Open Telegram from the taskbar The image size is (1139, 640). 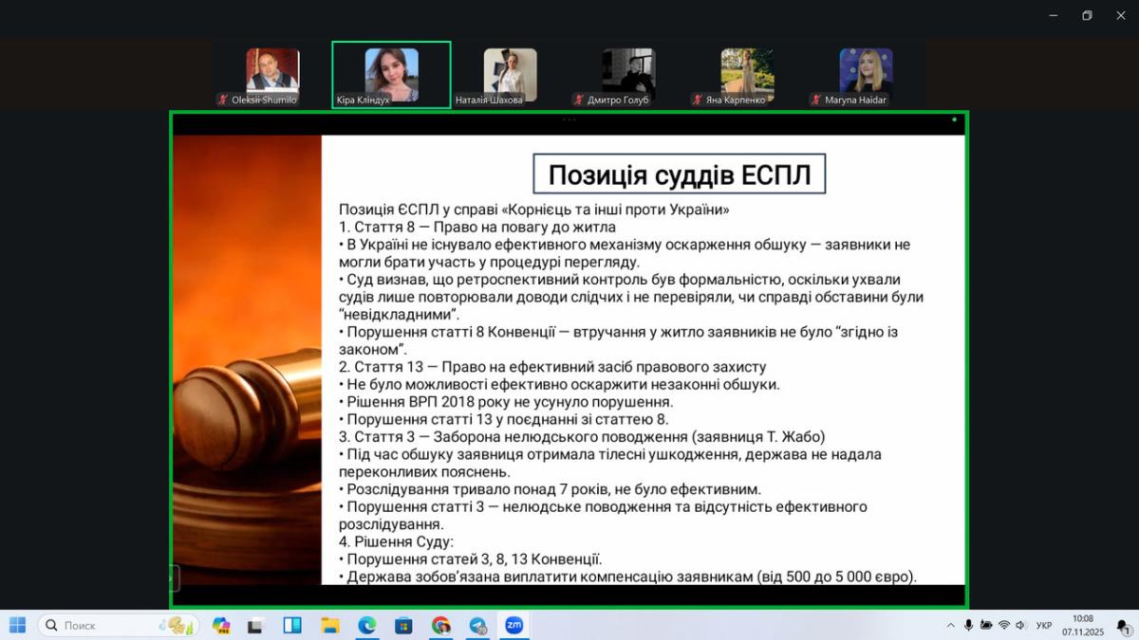pyautogui.click(x=477, y=625)
